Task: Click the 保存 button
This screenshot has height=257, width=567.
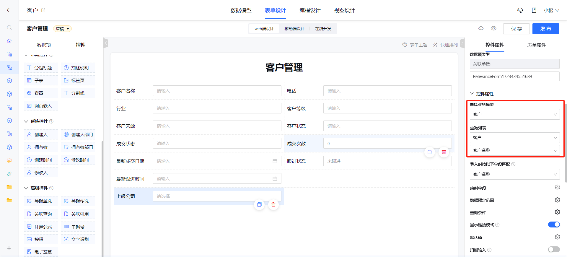Action: (517, 29)
